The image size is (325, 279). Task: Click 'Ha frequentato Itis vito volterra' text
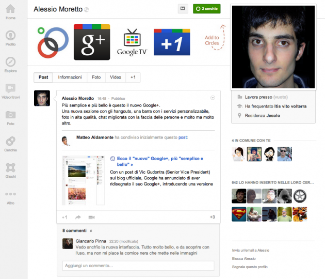[x=275, y=106]
